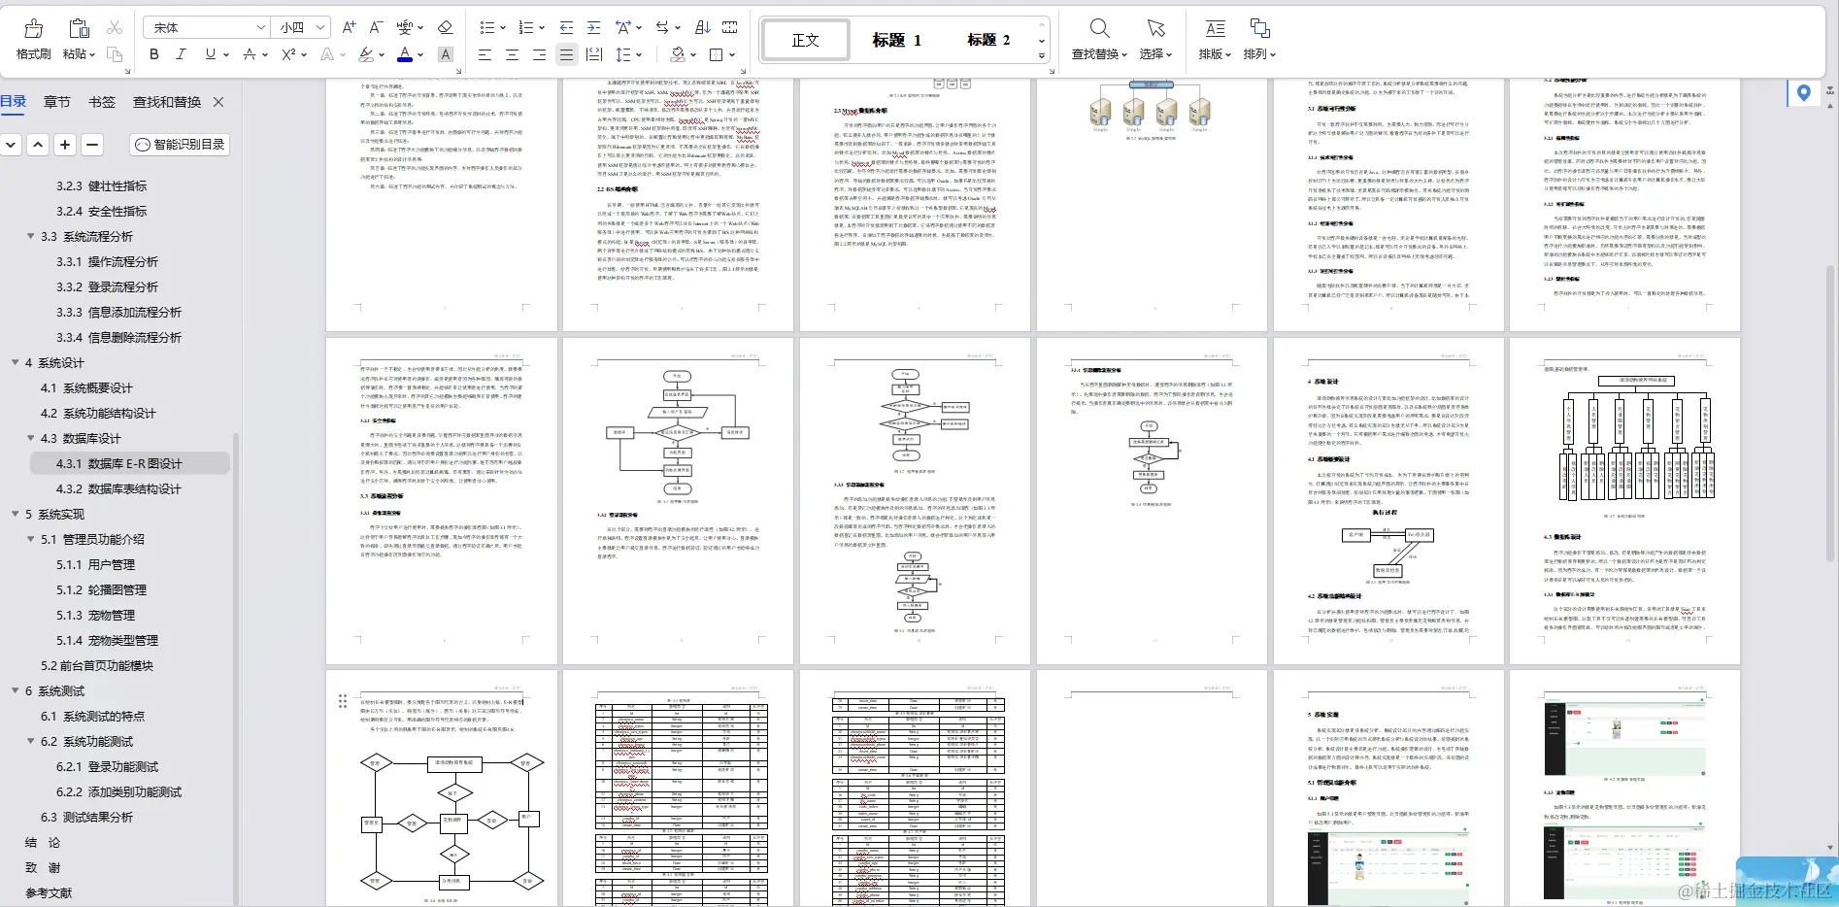Apply the 标题 1 style
1839x907 pixels.
coord(895,40)
